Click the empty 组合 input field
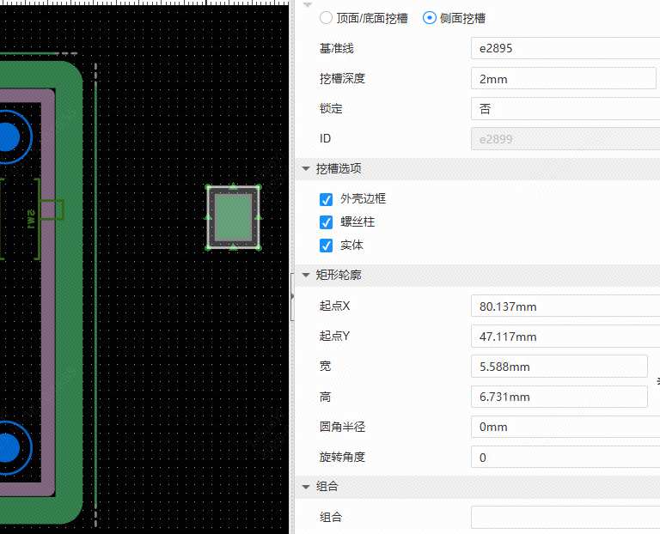 pyautogui.click(x=565, y=517)
